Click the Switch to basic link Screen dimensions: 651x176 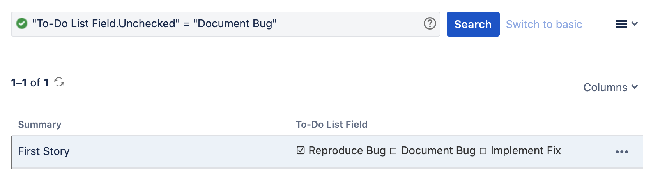click(544, 24)
